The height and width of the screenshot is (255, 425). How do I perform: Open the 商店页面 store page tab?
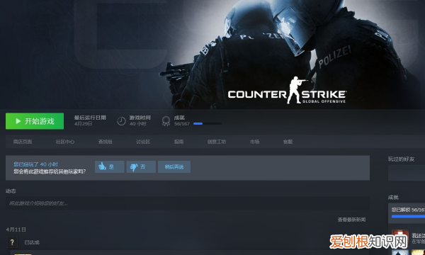click(23, 142)
